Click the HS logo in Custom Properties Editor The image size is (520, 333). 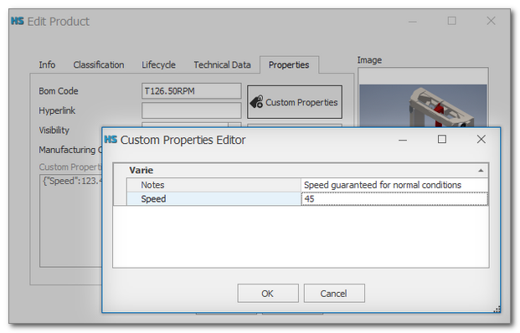pyautogui.click(x=111, y=140)
